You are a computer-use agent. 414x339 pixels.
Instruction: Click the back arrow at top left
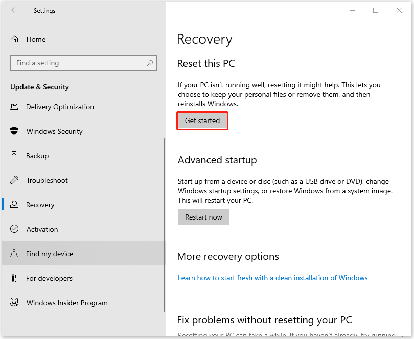14,10
